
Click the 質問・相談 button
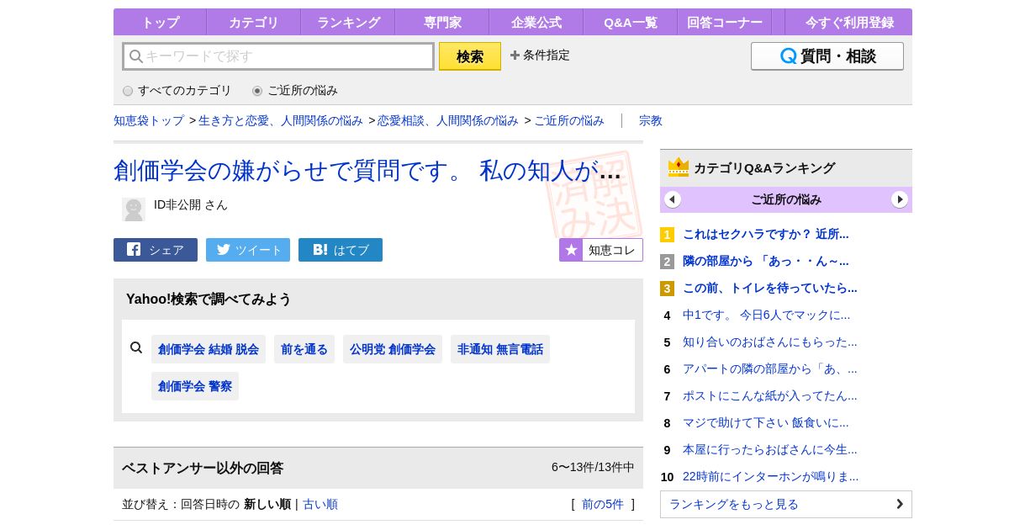pos(827,56)
